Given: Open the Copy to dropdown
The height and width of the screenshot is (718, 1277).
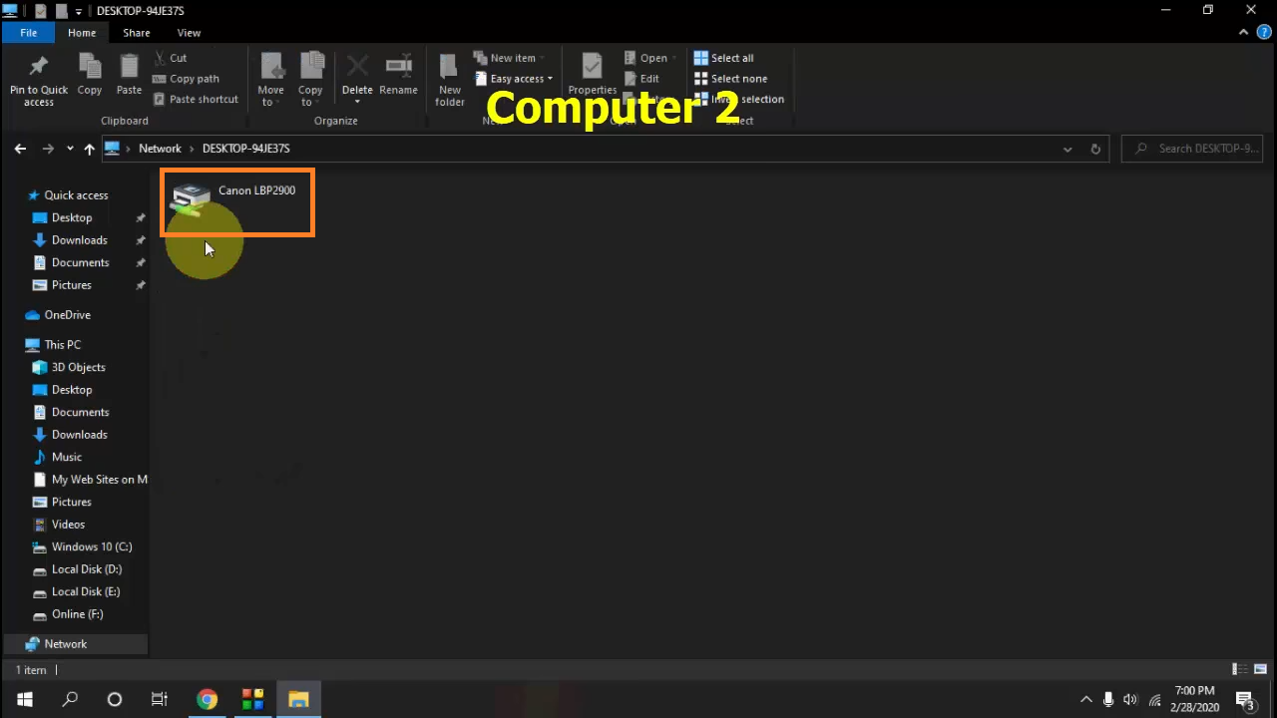Looking at the screenshot, I should (310, 80).
